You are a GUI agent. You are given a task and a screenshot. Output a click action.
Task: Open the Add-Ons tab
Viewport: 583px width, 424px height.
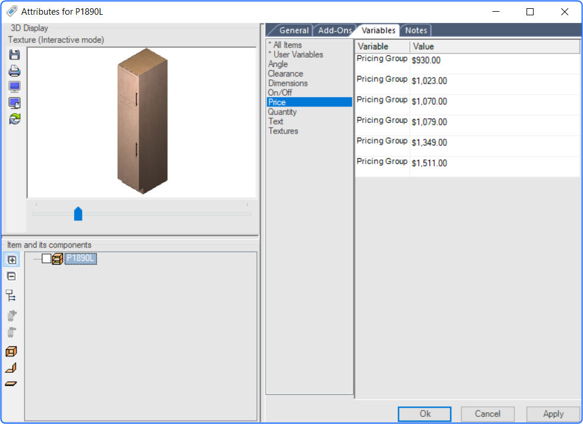[x=335, y=31]
